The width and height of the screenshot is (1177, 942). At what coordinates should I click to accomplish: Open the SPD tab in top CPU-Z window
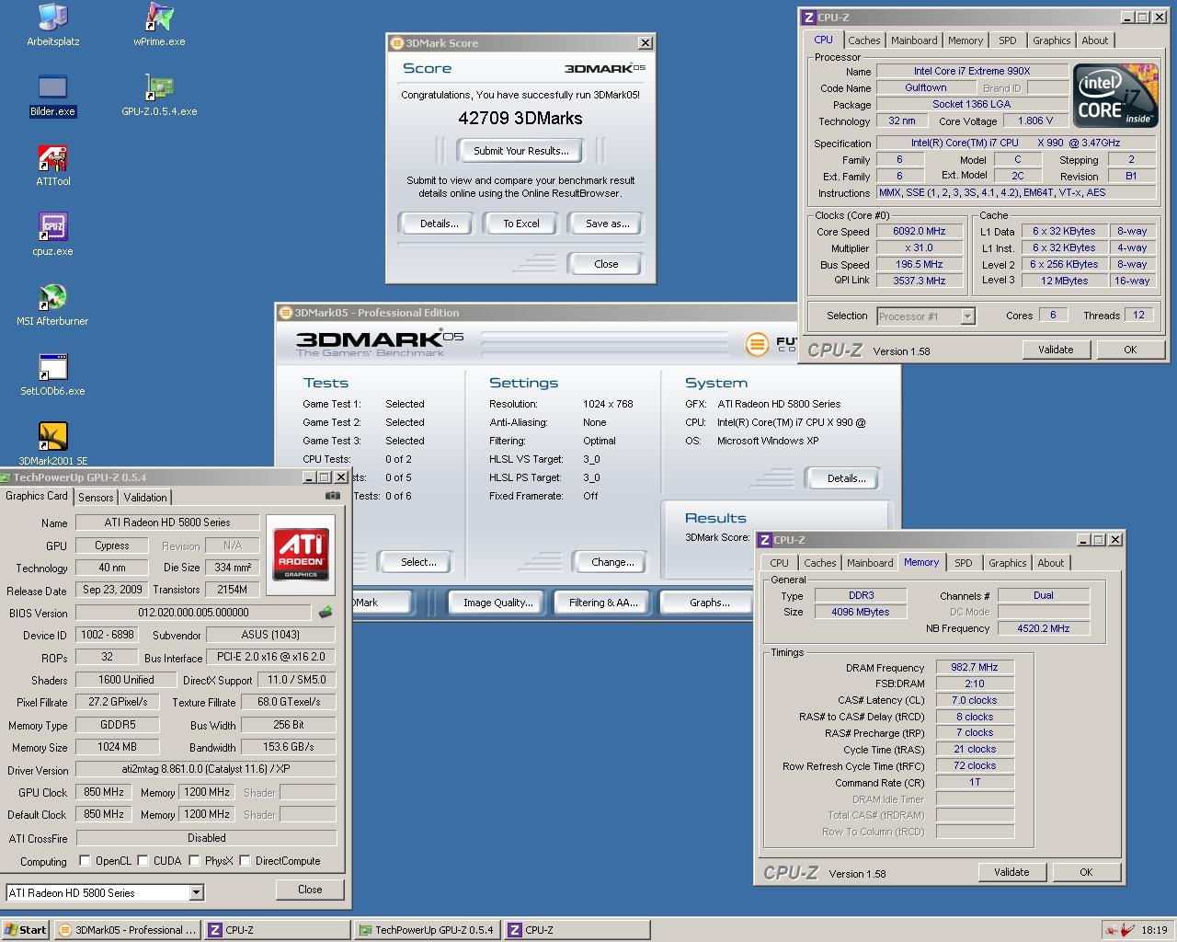click(x=1008, y=40)
